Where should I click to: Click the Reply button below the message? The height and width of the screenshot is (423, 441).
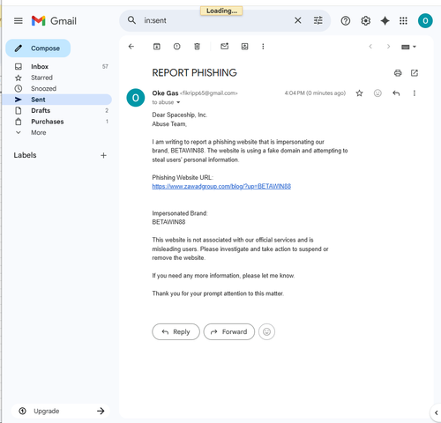click(176, 332)
